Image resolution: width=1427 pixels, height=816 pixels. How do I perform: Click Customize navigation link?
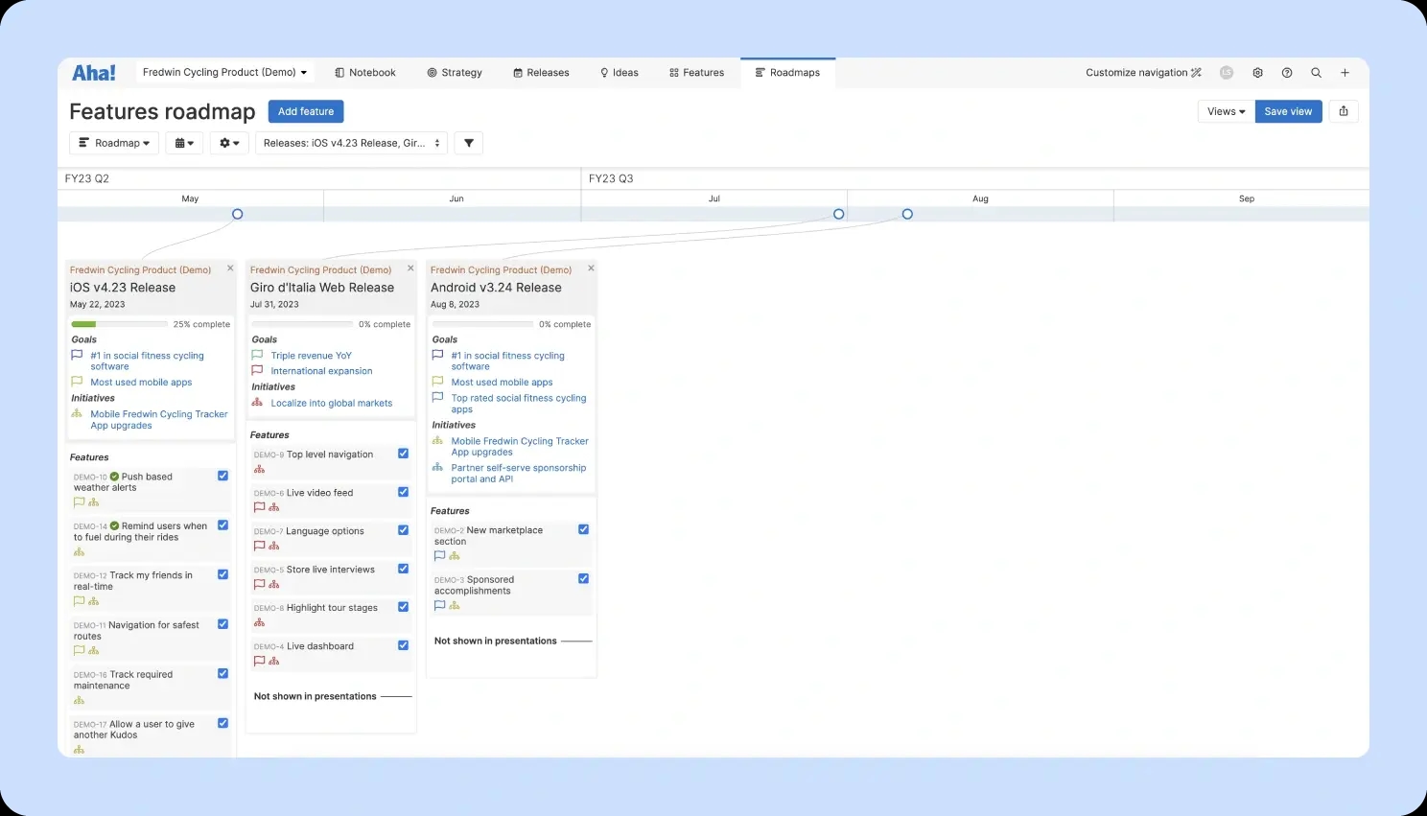point(1143,73)
